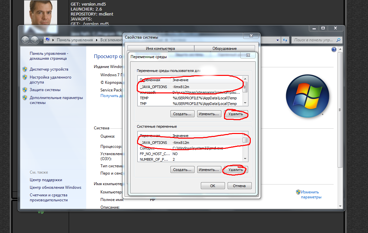Open Счетчики и средства производительности link

tap(49, 198)
